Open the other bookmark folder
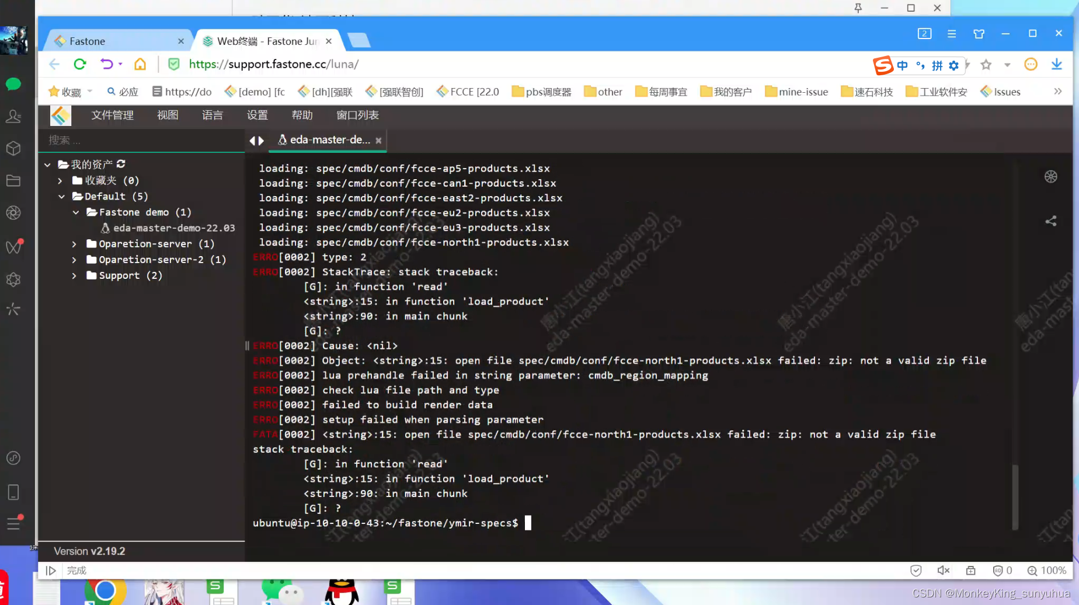The image size is (1079, 605). pos(603,92)
